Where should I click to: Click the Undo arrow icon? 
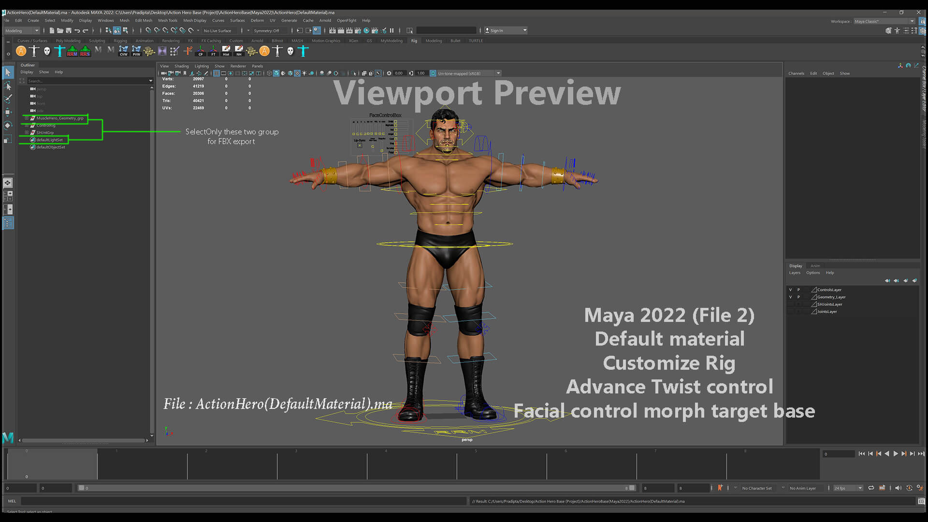pos(77,30)
